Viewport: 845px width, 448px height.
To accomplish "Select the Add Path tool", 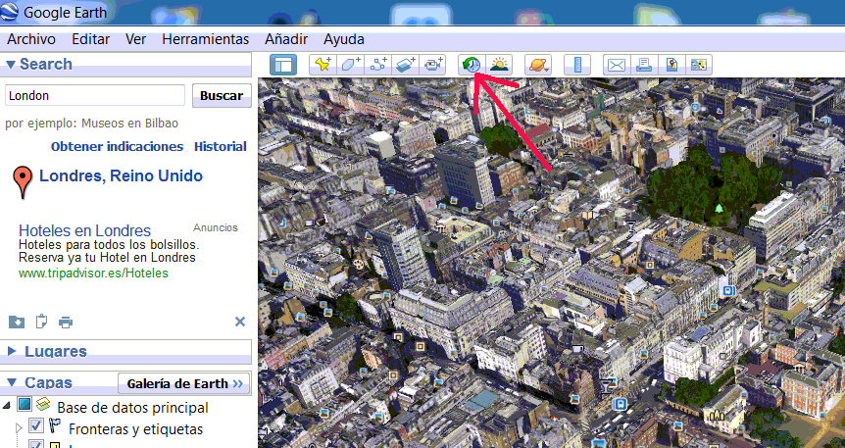I will [x=377, y=66].
